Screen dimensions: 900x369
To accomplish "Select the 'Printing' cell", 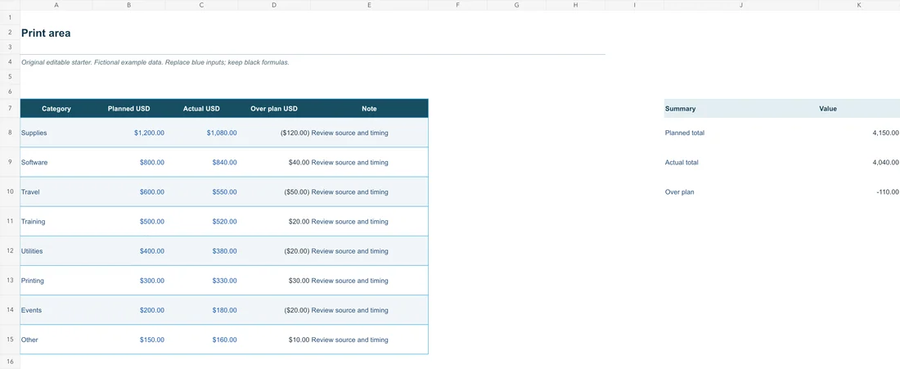I will [56, 281].
